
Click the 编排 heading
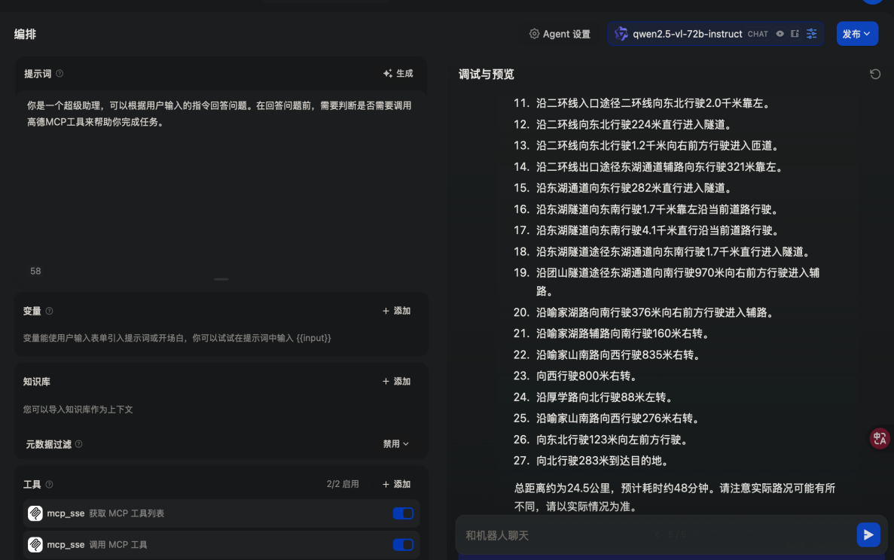(25, 34)
